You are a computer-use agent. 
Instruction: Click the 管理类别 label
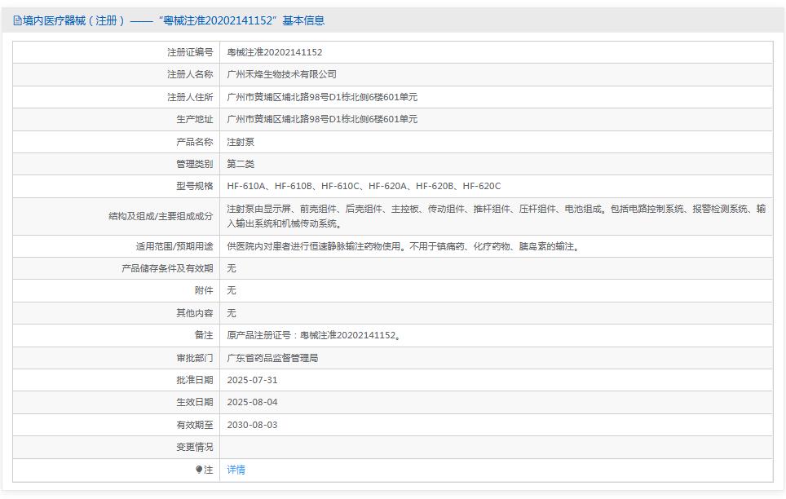pyautogui.click(x=195, y=164)
